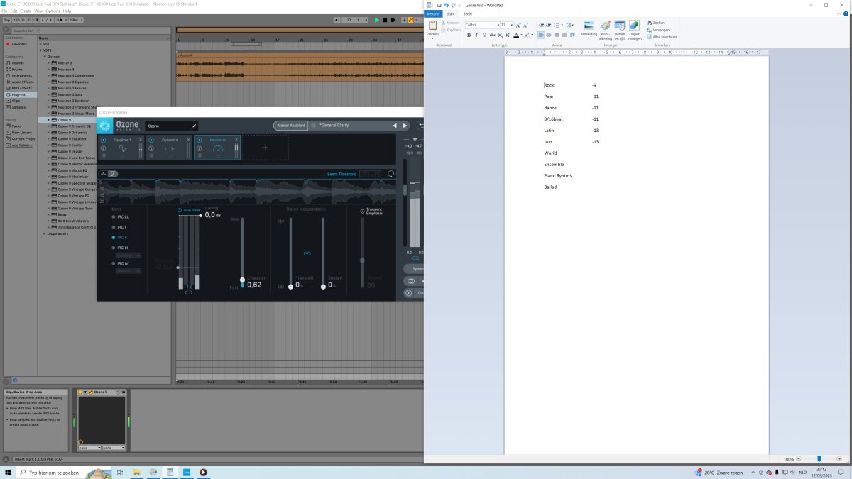This screenshot has height=479, width=852.
Task: Expand Nectar 3 plug-in entry
Action: click(50, 62)
